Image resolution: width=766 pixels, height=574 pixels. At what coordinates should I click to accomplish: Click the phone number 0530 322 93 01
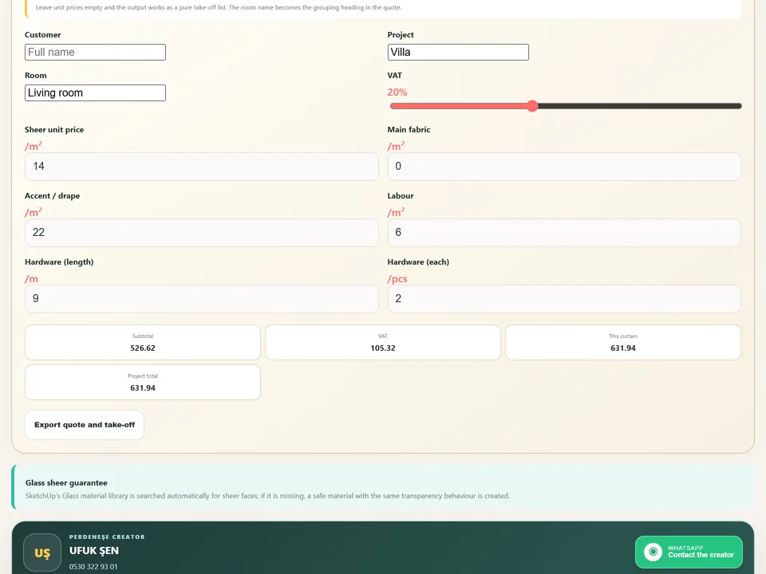[x=93, y=567]
